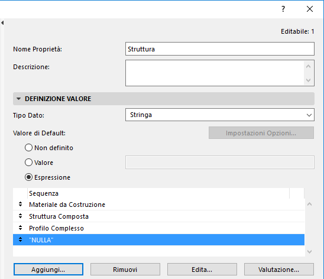This screenshot has height=279, width=324.
Task: Select the Non definito radio button
Action: [28, 148]
